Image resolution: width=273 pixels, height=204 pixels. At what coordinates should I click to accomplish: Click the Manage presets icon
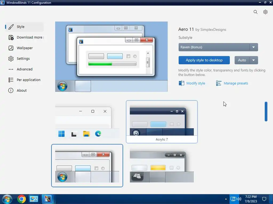(x=219, y=83)
